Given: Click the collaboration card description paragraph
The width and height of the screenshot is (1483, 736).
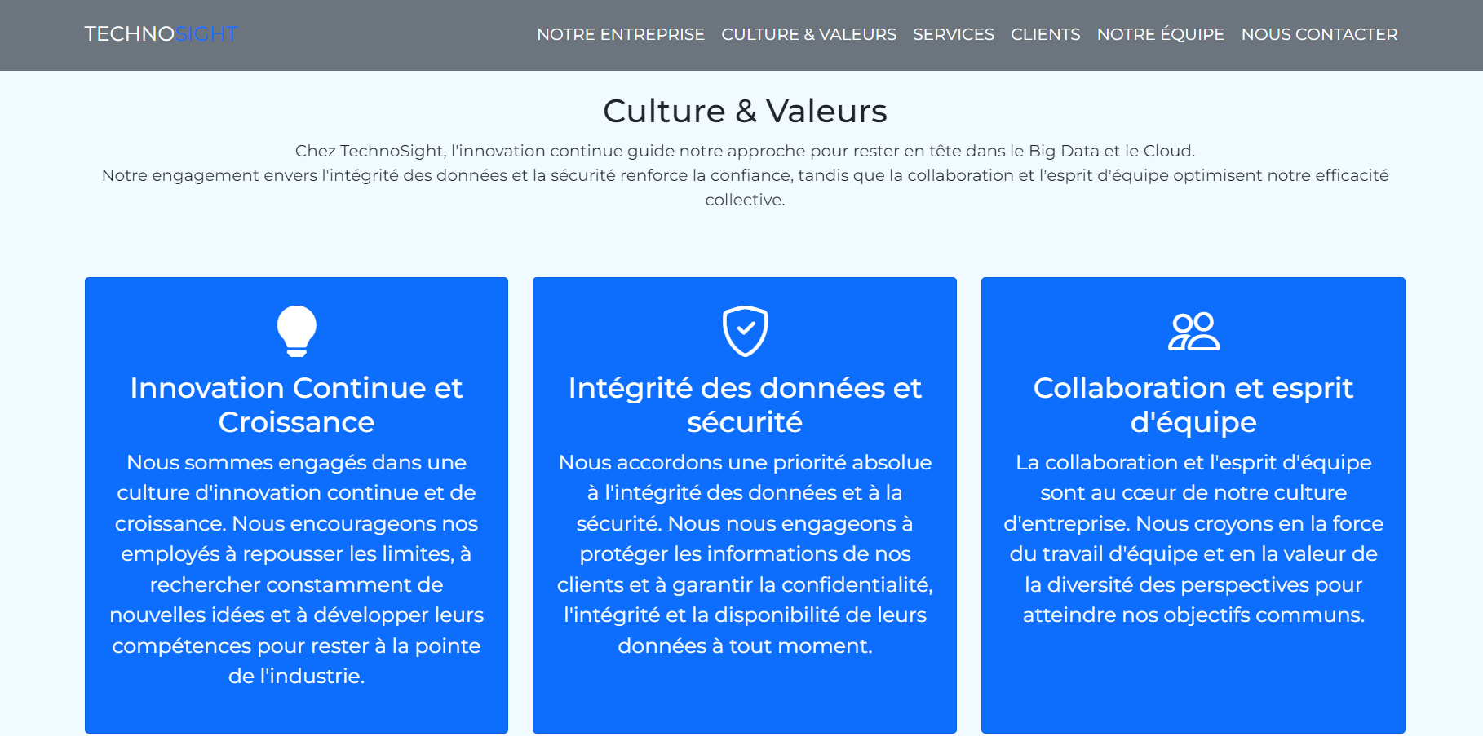Looking at the screenshot, I should click(1193, 538).
